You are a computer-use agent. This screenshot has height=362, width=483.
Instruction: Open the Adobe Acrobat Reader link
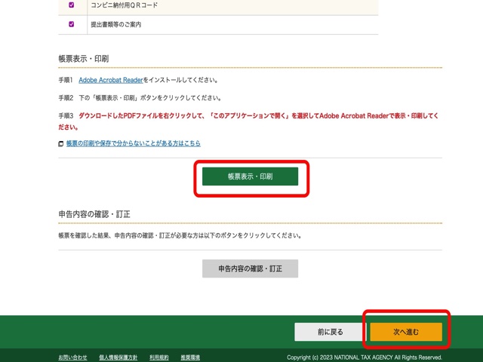click(x=110, y=80)
